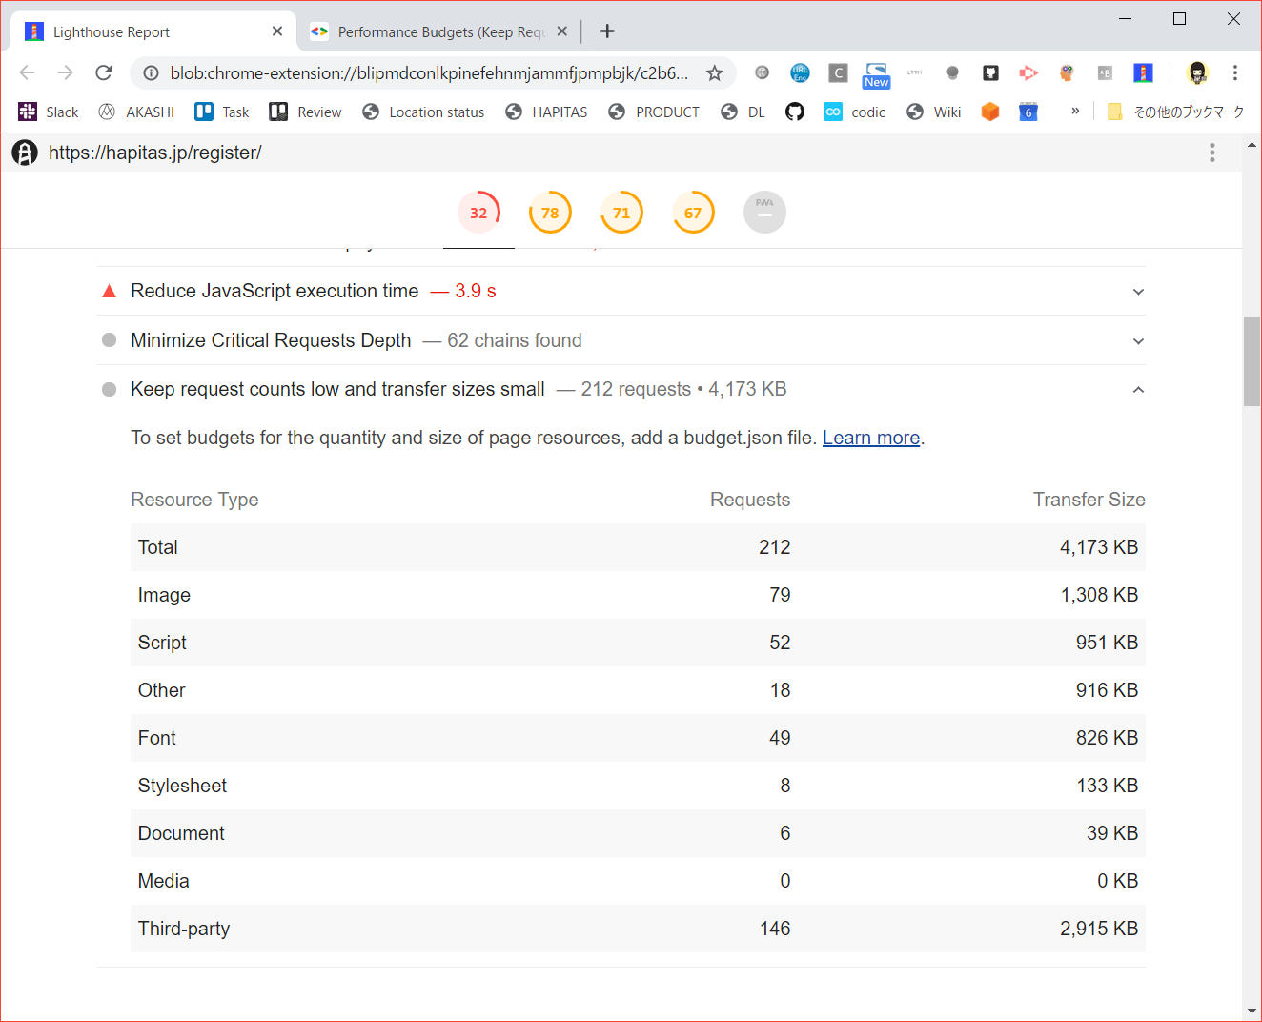Click the Font row label
The image size is (1262, 1022).
[156, 738]
